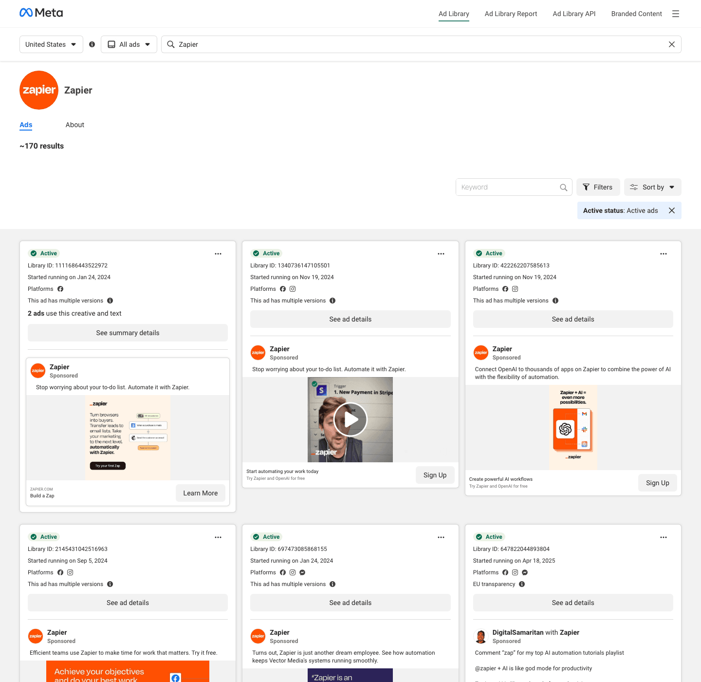This screenshot has height=682, width=701.
Task: Open three-dot menu for ad 1340736147105501
Action: pyautogui.click(x=441, y=254)
